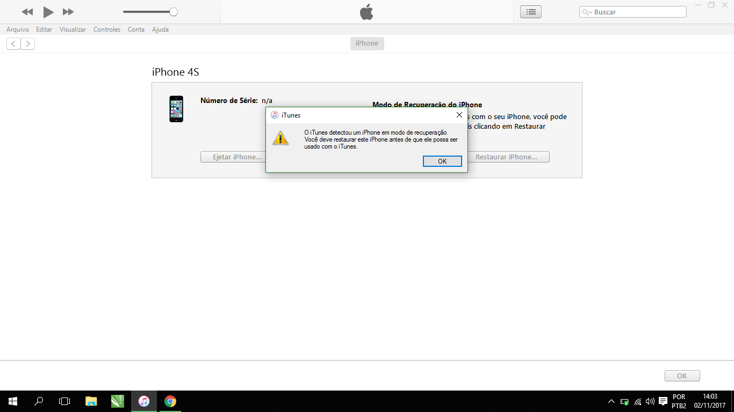The width and height of the screenshot is (734, 412).
Task: Open the Windows Start menu
Action: (13, 401)
